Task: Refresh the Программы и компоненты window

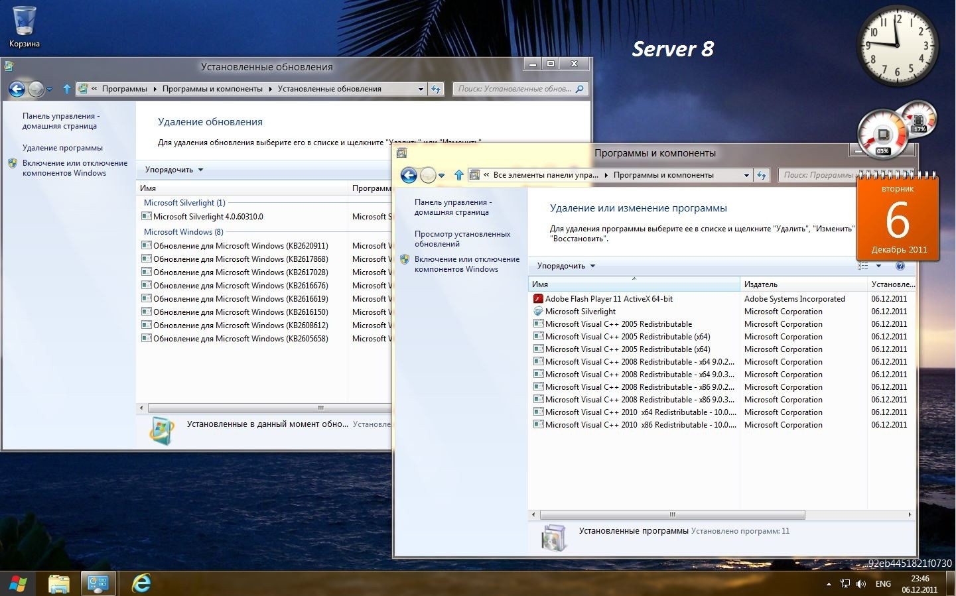Action: (x=762, y=175)
